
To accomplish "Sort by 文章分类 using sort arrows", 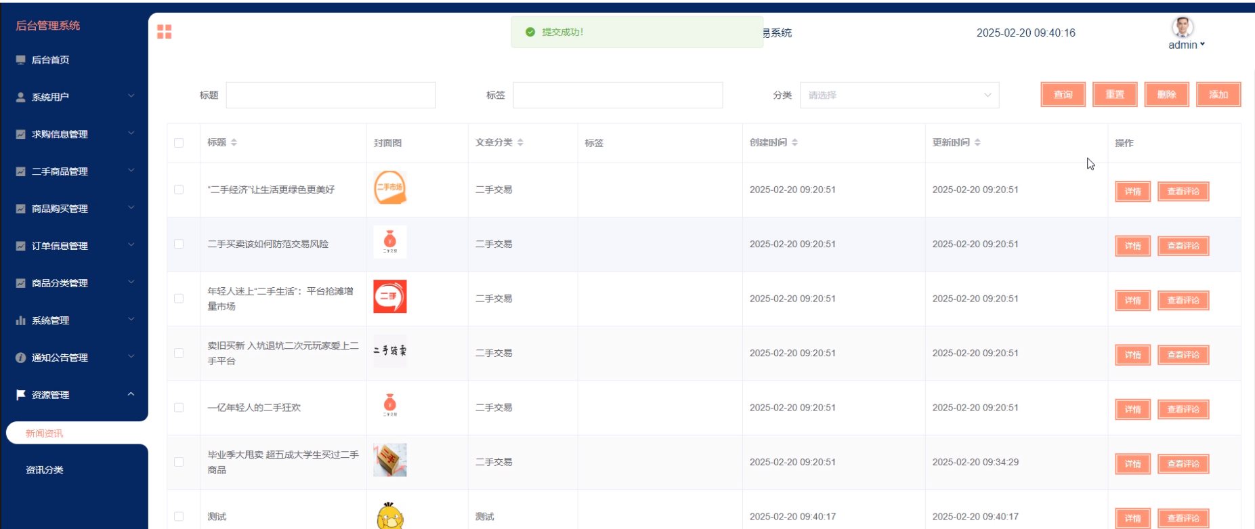I will click(520, 142).
